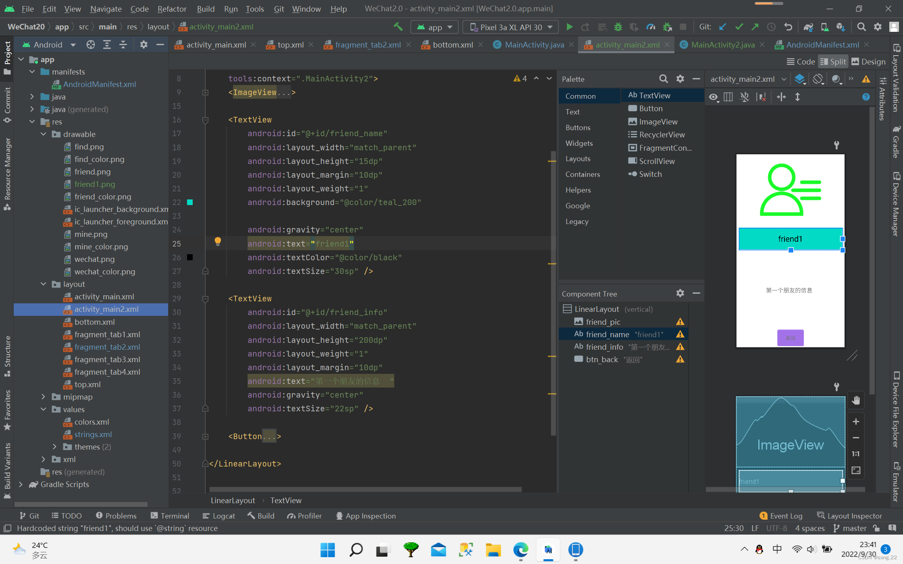Screen dimensions: 903x564
Task: Open IDE settings gear in top toolbar
Action: 878,27
